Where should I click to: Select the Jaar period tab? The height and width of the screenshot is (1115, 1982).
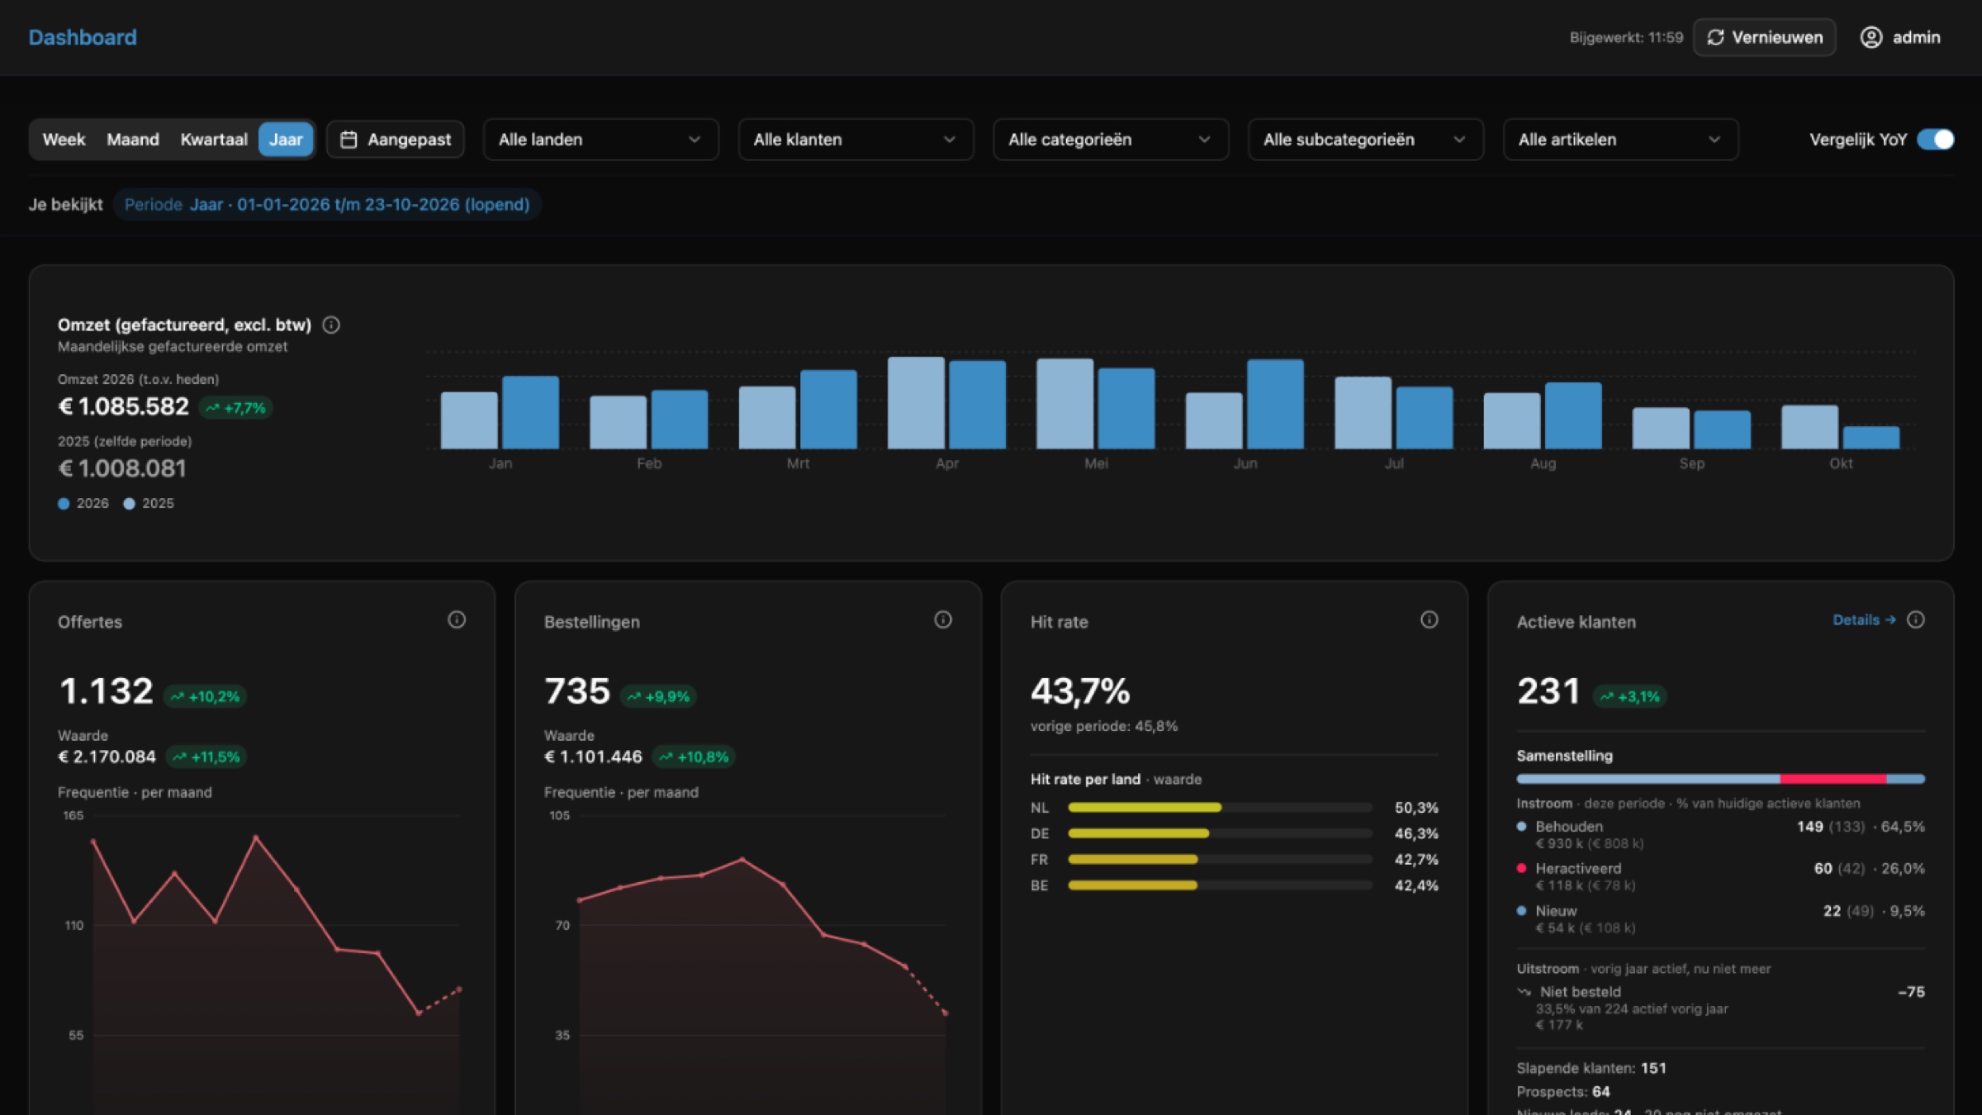[286, 140]
